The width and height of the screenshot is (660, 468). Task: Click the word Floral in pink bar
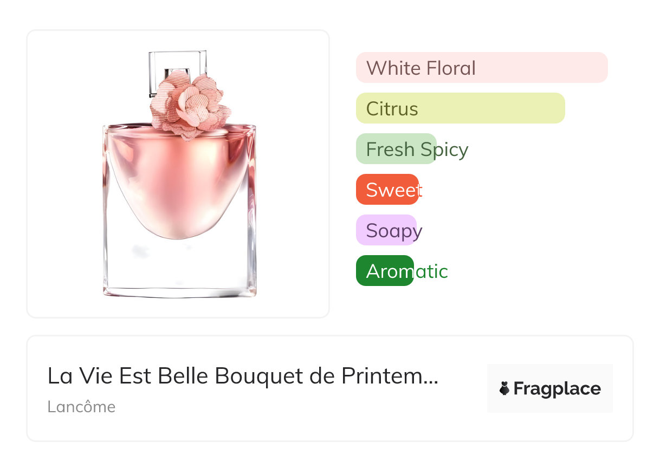pos(451,68)
